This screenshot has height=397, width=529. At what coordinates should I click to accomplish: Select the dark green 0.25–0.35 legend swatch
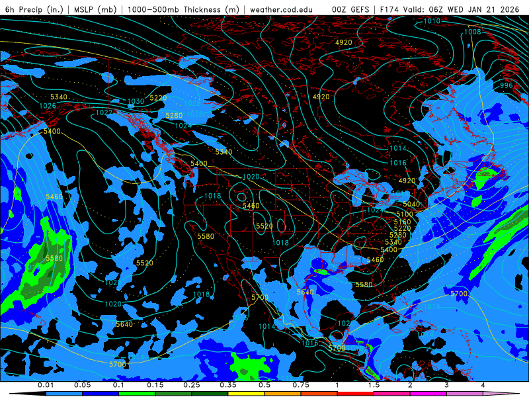tap(210, 394)
